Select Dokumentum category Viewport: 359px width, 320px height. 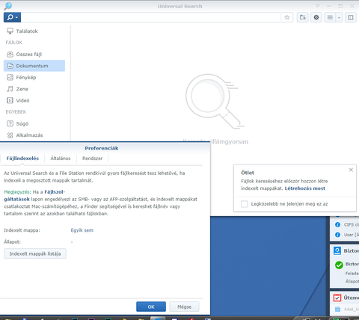[x=34, y=66]
